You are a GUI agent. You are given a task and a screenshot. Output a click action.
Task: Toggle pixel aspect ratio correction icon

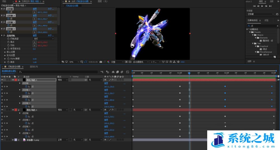click(163, 62)
